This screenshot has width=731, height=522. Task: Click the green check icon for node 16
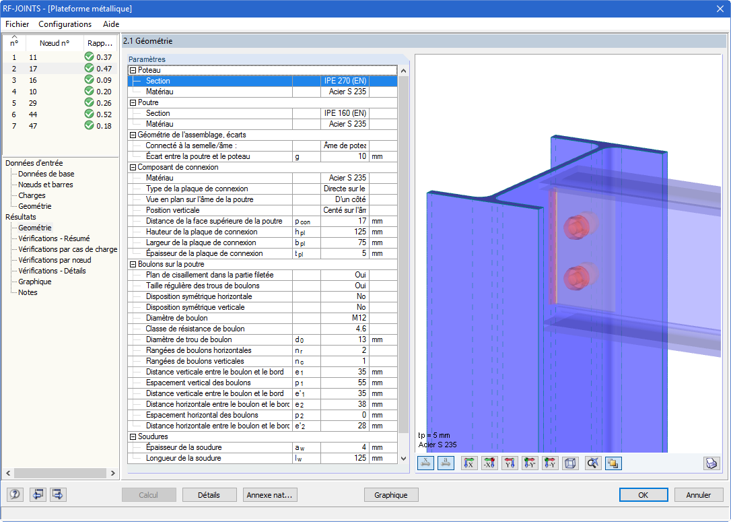click(x=89, y=79)
